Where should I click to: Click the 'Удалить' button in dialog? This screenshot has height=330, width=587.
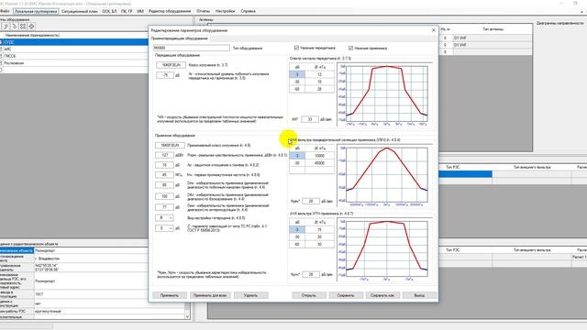(x=250, y=295)
